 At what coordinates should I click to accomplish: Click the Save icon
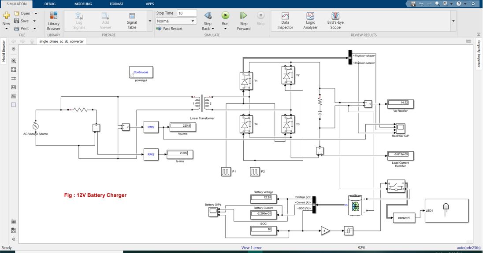(x=17, y=21)
